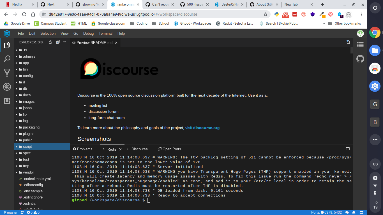Split the panel using the layout icon

348,149
